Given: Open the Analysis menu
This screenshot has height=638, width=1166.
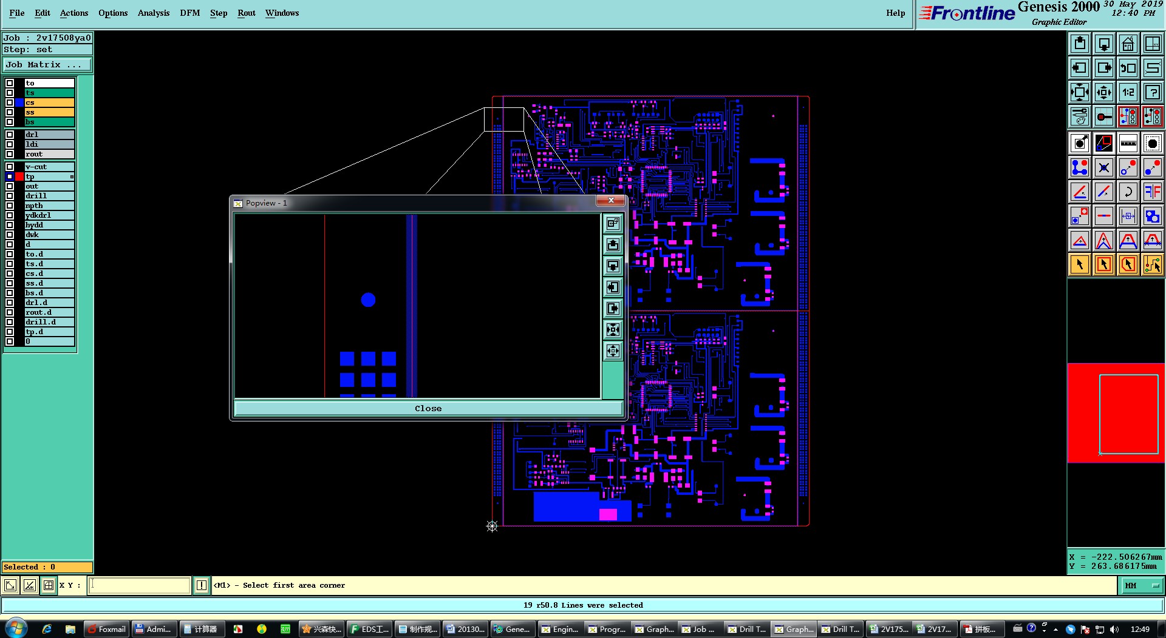Looking at the screenshot, I should coord(154,13).
